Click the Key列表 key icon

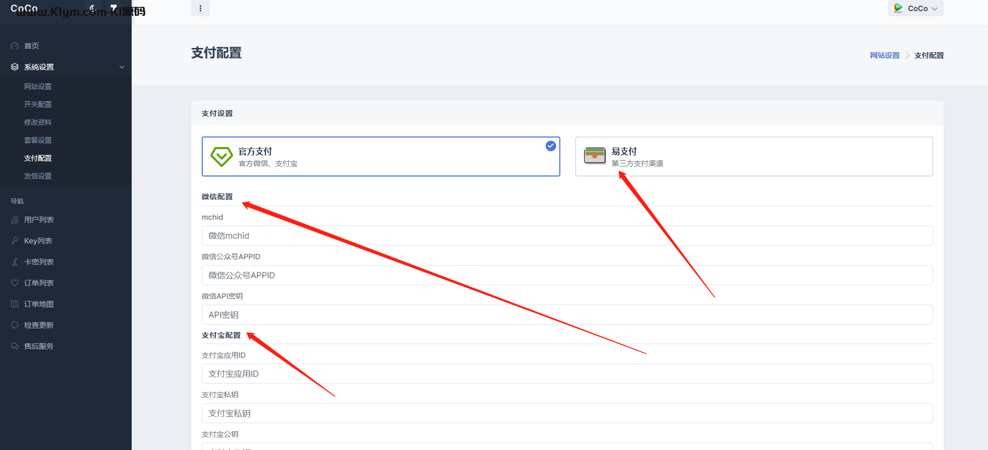pos(15,241)
